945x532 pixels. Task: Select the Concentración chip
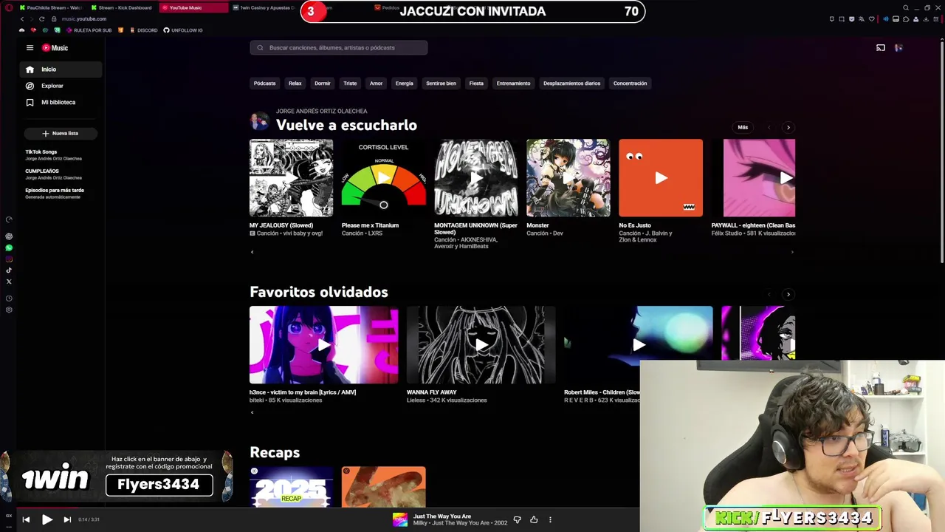click(630, 83)
